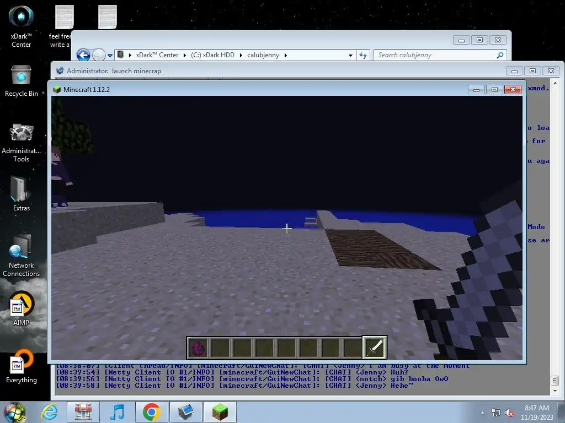Open Google Chrome from the taskbar

click(151, 412)
